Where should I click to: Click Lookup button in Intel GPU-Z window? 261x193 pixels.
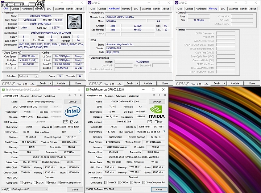(x=72, y=102)
